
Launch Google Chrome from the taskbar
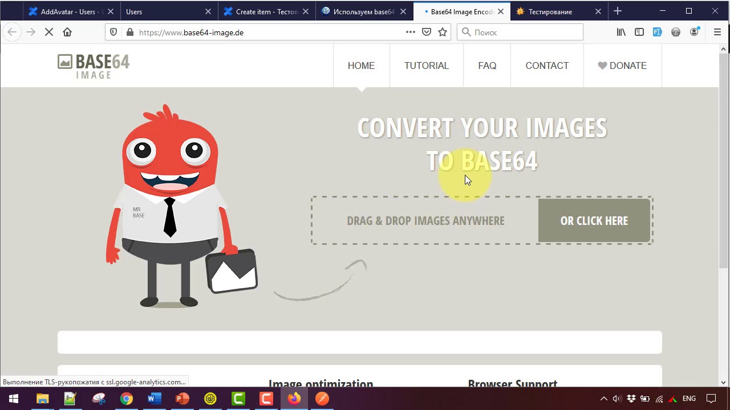127,399
